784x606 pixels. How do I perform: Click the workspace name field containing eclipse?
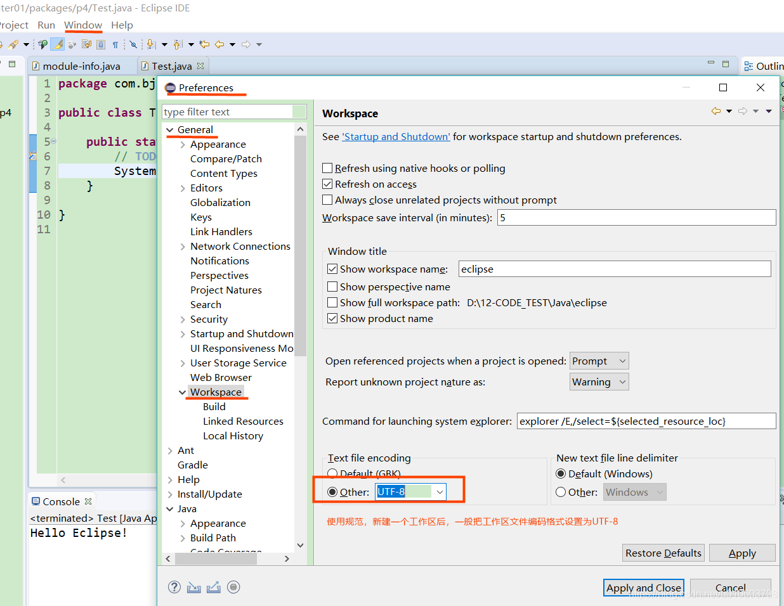point(615,269)
